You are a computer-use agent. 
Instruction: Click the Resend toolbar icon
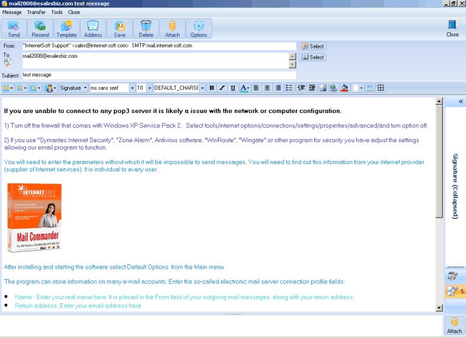pos(40,29)
